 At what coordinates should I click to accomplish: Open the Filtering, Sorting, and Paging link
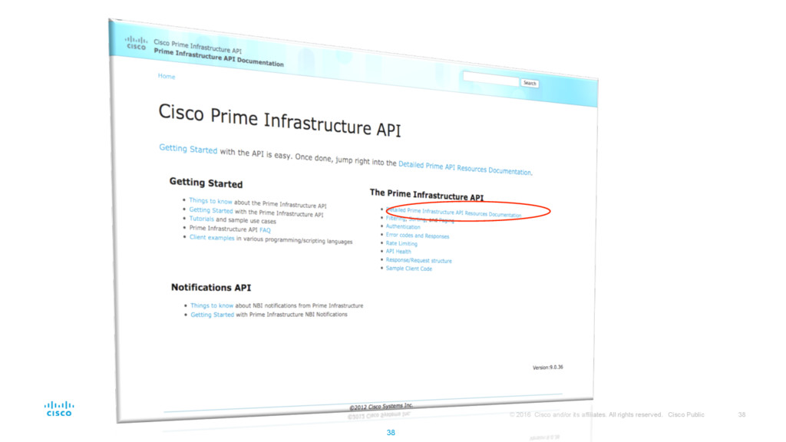click(x=420, y=219)
